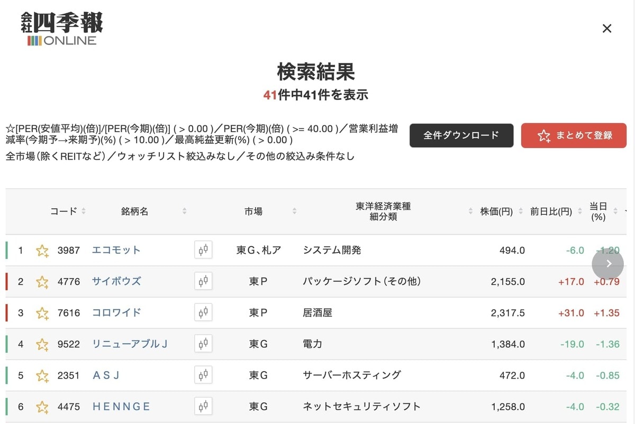This screenshot has height=424, width=635.
Task: Click the stock chart icon next to サイボウズ
Action: [x=203, y=281]
